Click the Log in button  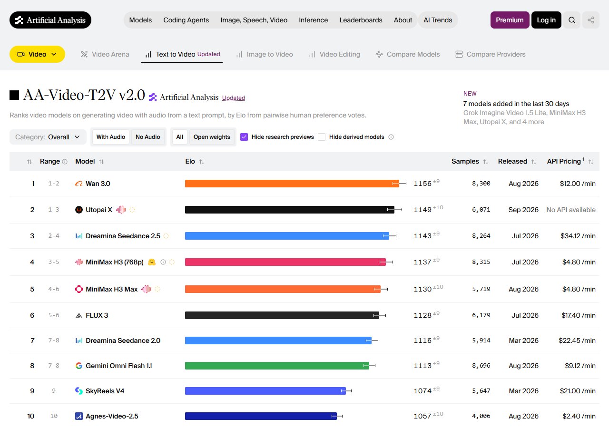pos(546,20)
